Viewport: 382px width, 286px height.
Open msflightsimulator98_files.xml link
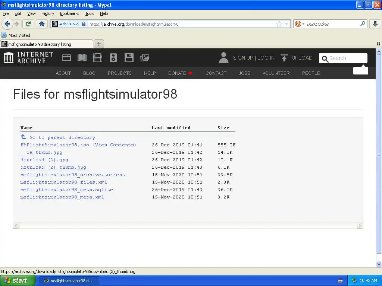(63, 182)
